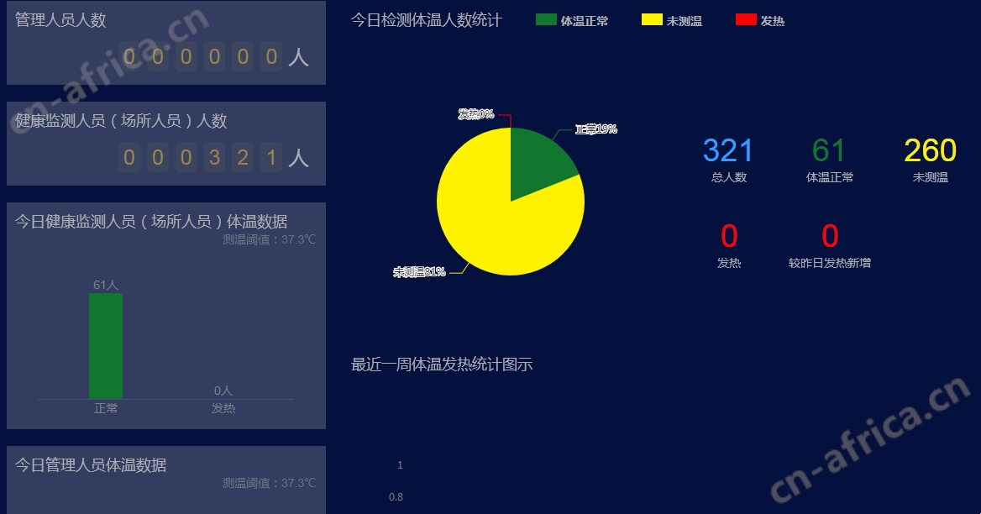Image resolution: width=981 pixels, height=514 pixels.
Task: Click the yellow 260 未测温 value
Action: coord(930,151)
